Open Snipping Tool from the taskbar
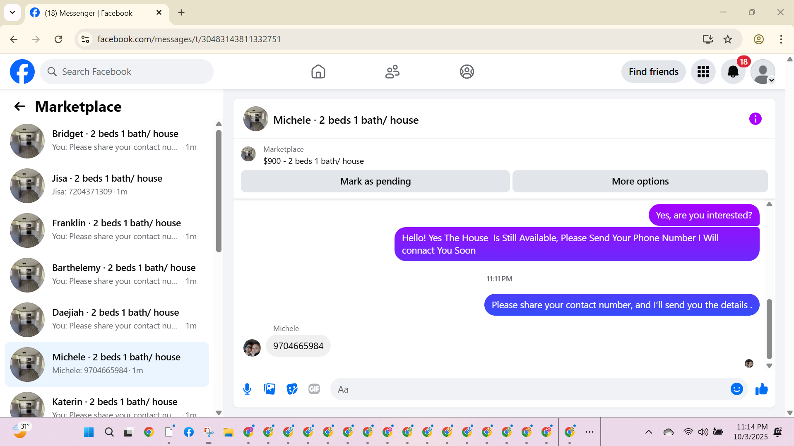The image size is (794, 446). point(209,432)
